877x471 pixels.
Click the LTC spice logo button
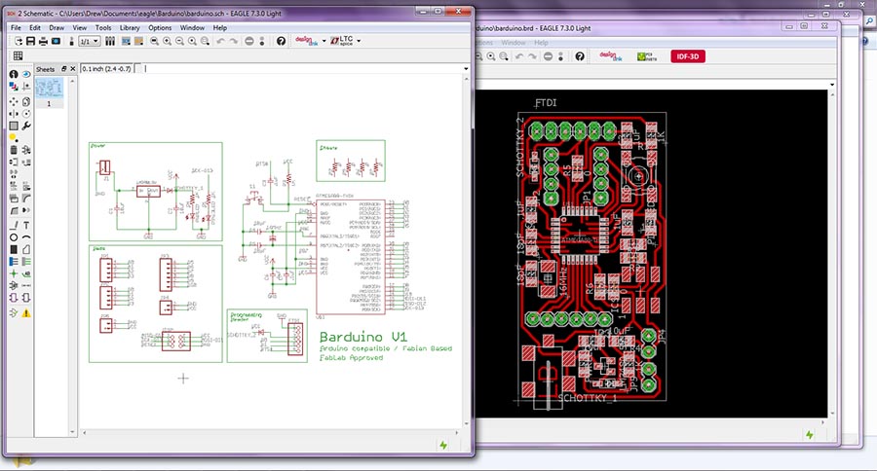(x=342, y=41)
